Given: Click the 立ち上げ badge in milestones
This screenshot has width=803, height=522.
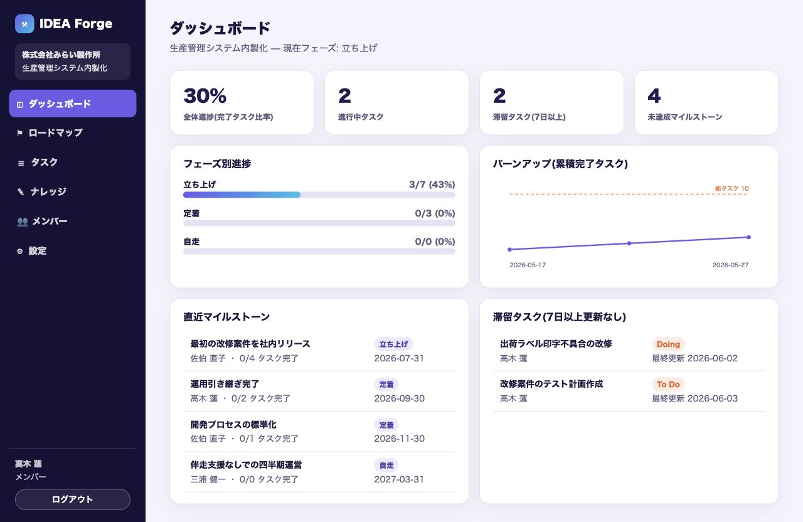Looking at the screenshot, I should click(x=393, y=344).
